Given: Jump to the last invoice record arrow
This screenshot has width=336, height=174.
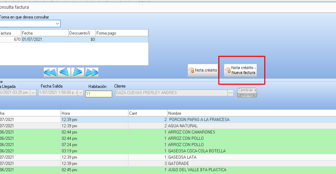Looking at the screenshot, I should pyautogui.click(x=92, y=72).
